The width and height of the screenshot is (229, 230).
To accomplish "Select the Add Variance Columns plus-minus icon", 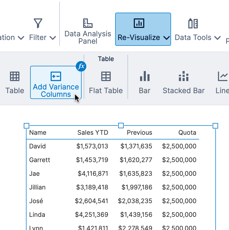I will (x=56, y=76).
